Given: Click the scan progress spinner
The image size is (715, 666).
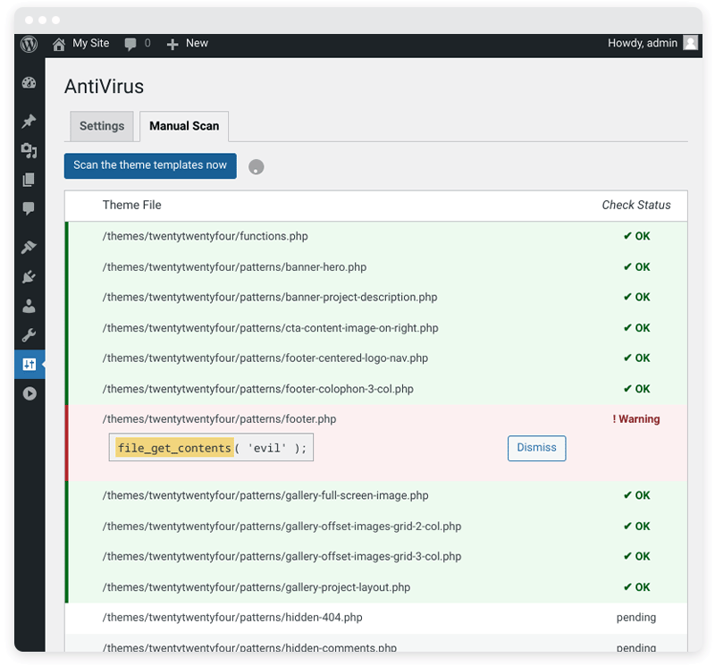Looking at the screenshot, I should (257, 166).
